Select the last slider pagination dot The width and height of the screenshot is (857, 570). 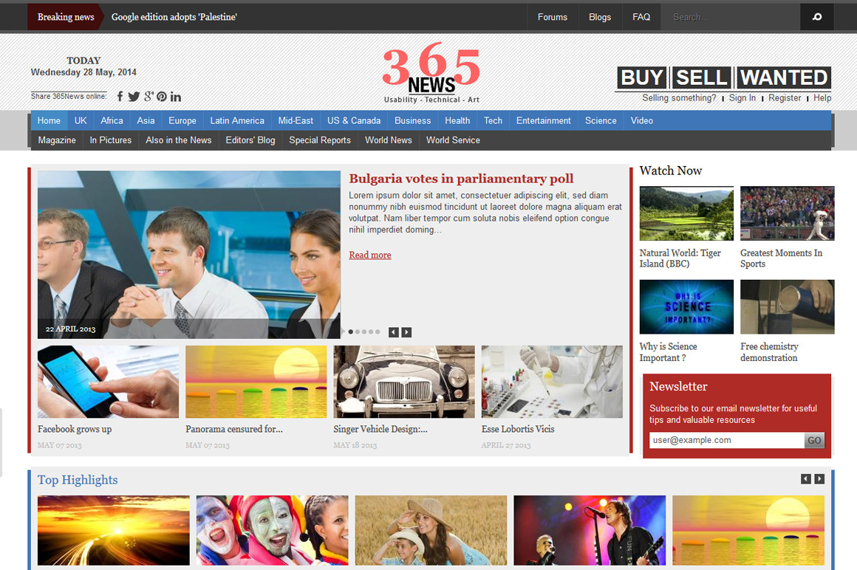pos(378,332)
